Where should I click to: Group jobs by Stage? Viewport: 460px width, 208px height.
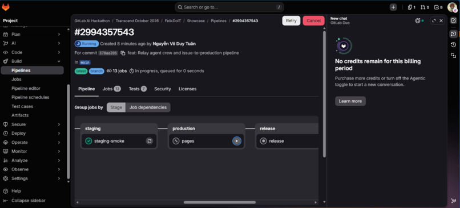click(116, 107)
